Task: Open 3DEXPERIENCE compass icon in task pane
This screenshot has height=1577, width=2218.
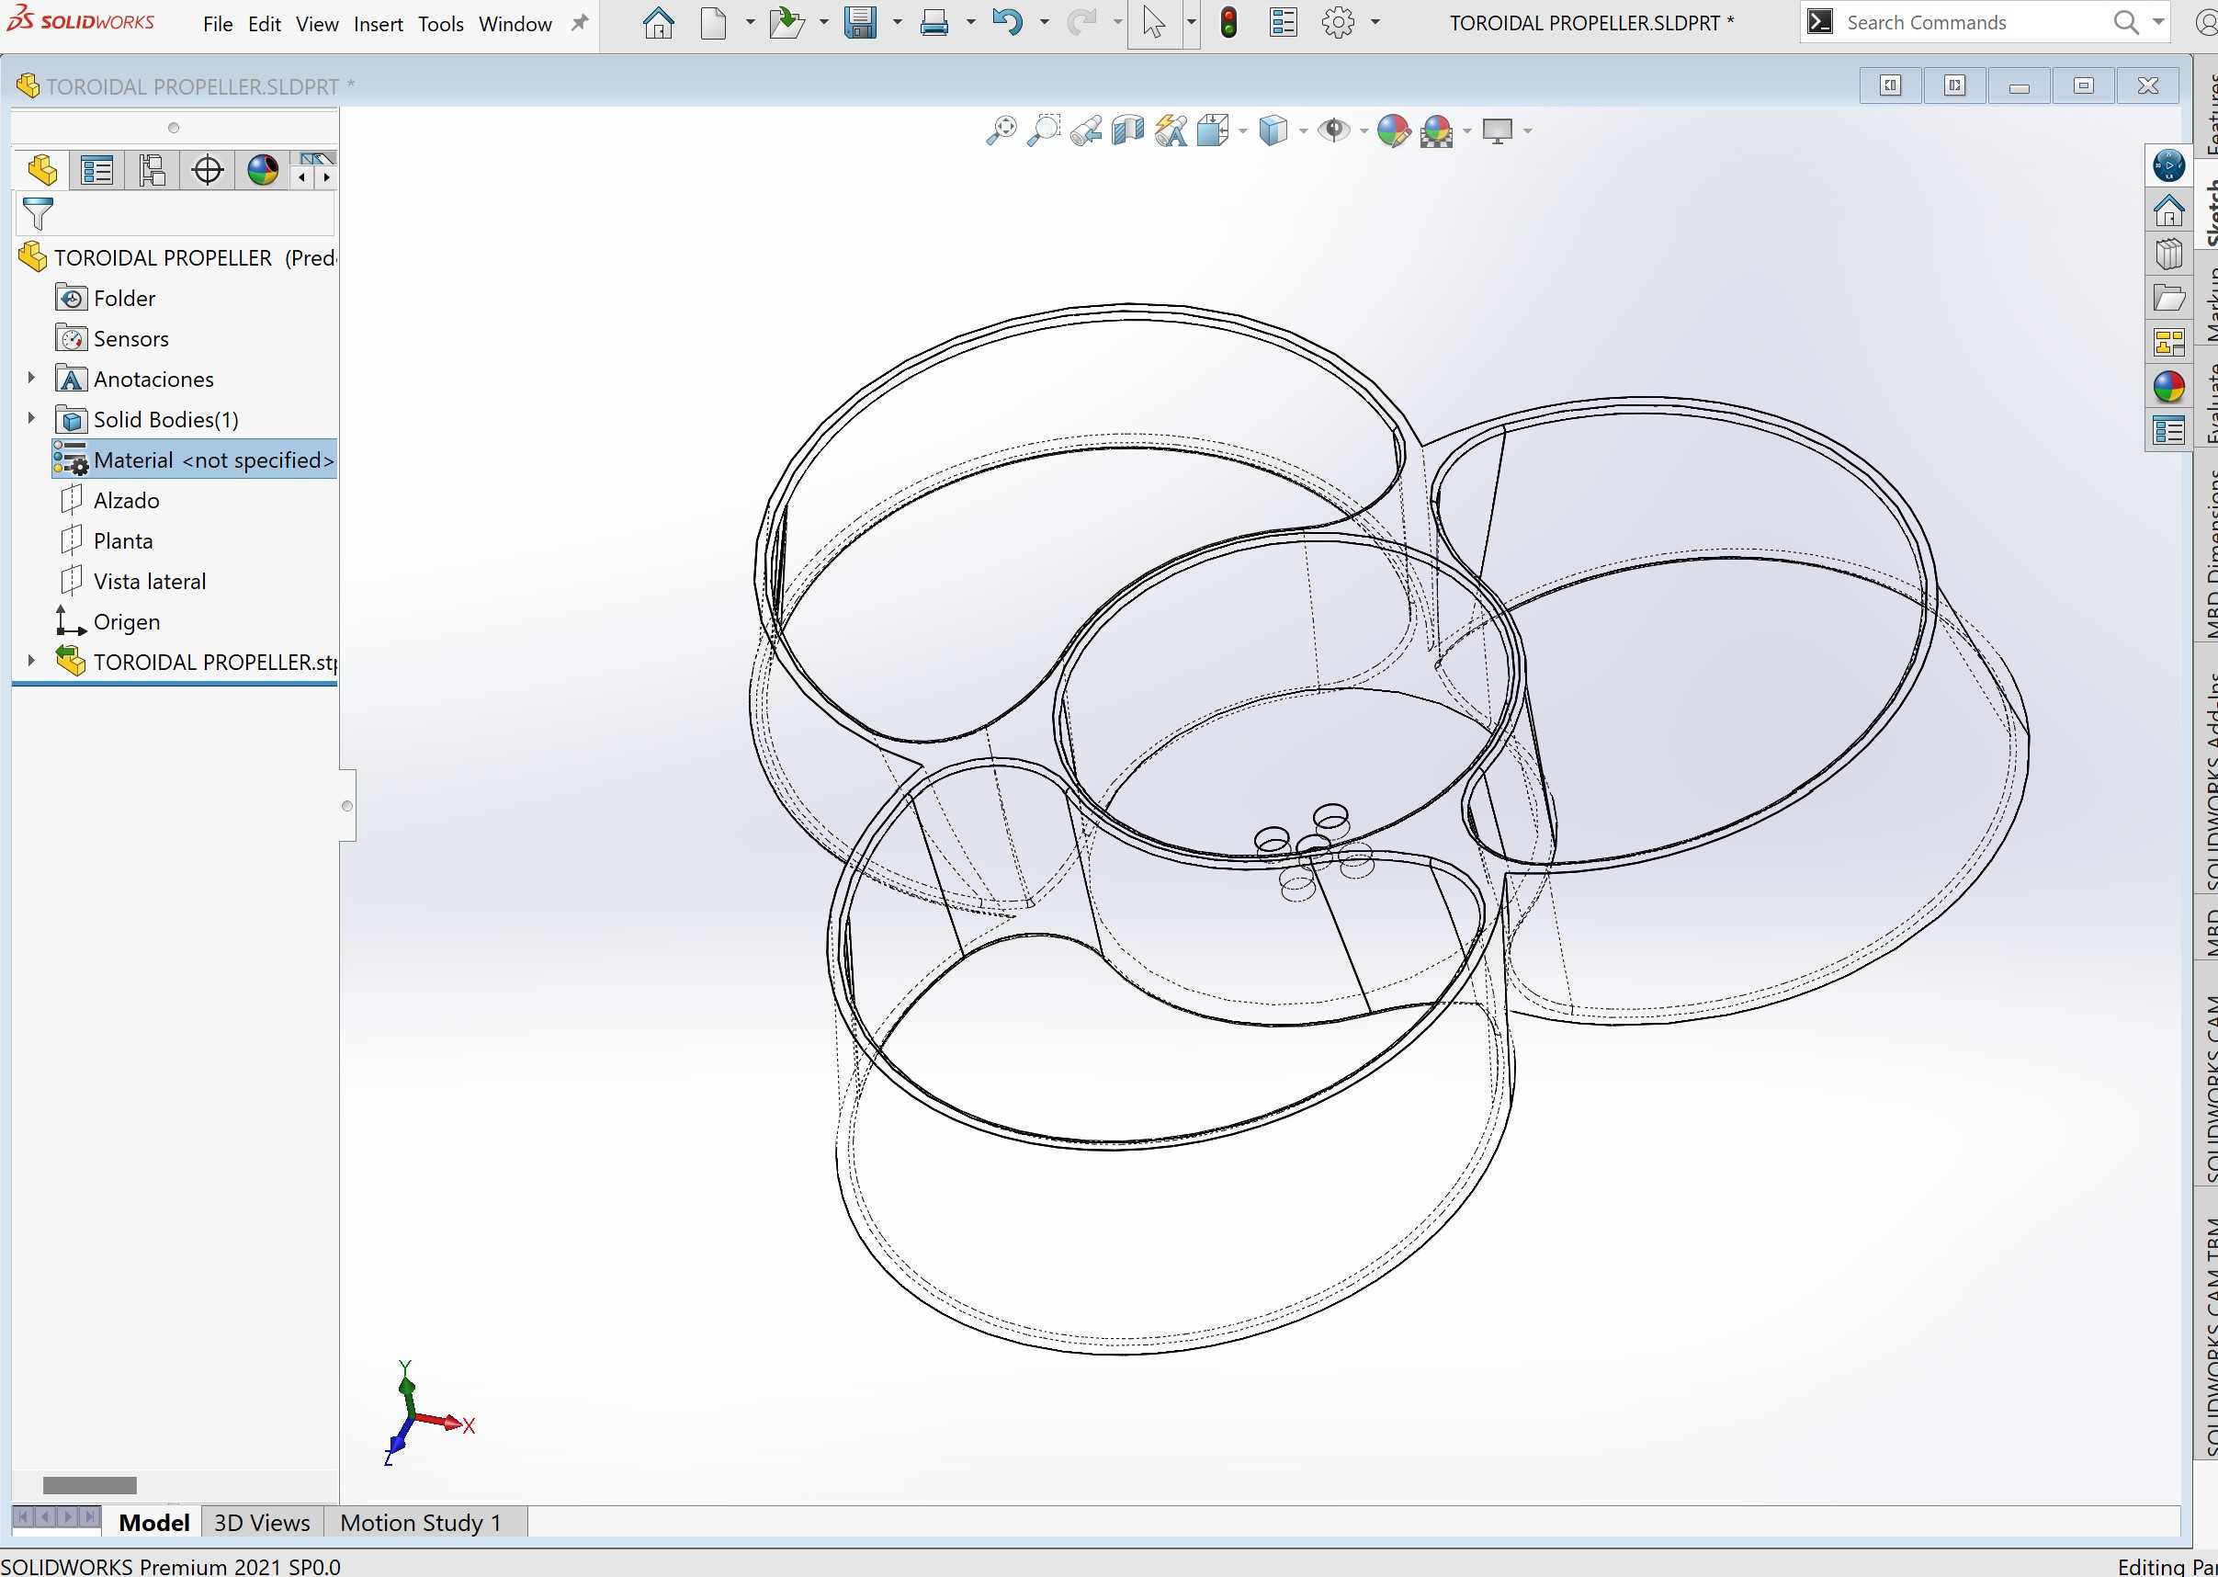Action: 2168,165
